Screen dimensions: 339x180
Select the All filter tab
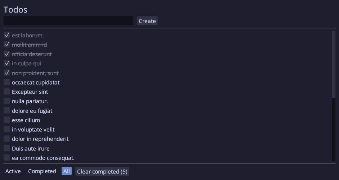67,171
